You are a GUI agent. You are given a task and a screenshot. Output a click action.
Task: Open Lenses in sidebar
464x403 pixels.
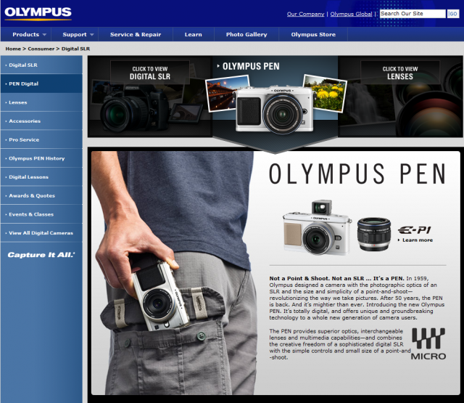click(41, 102)
